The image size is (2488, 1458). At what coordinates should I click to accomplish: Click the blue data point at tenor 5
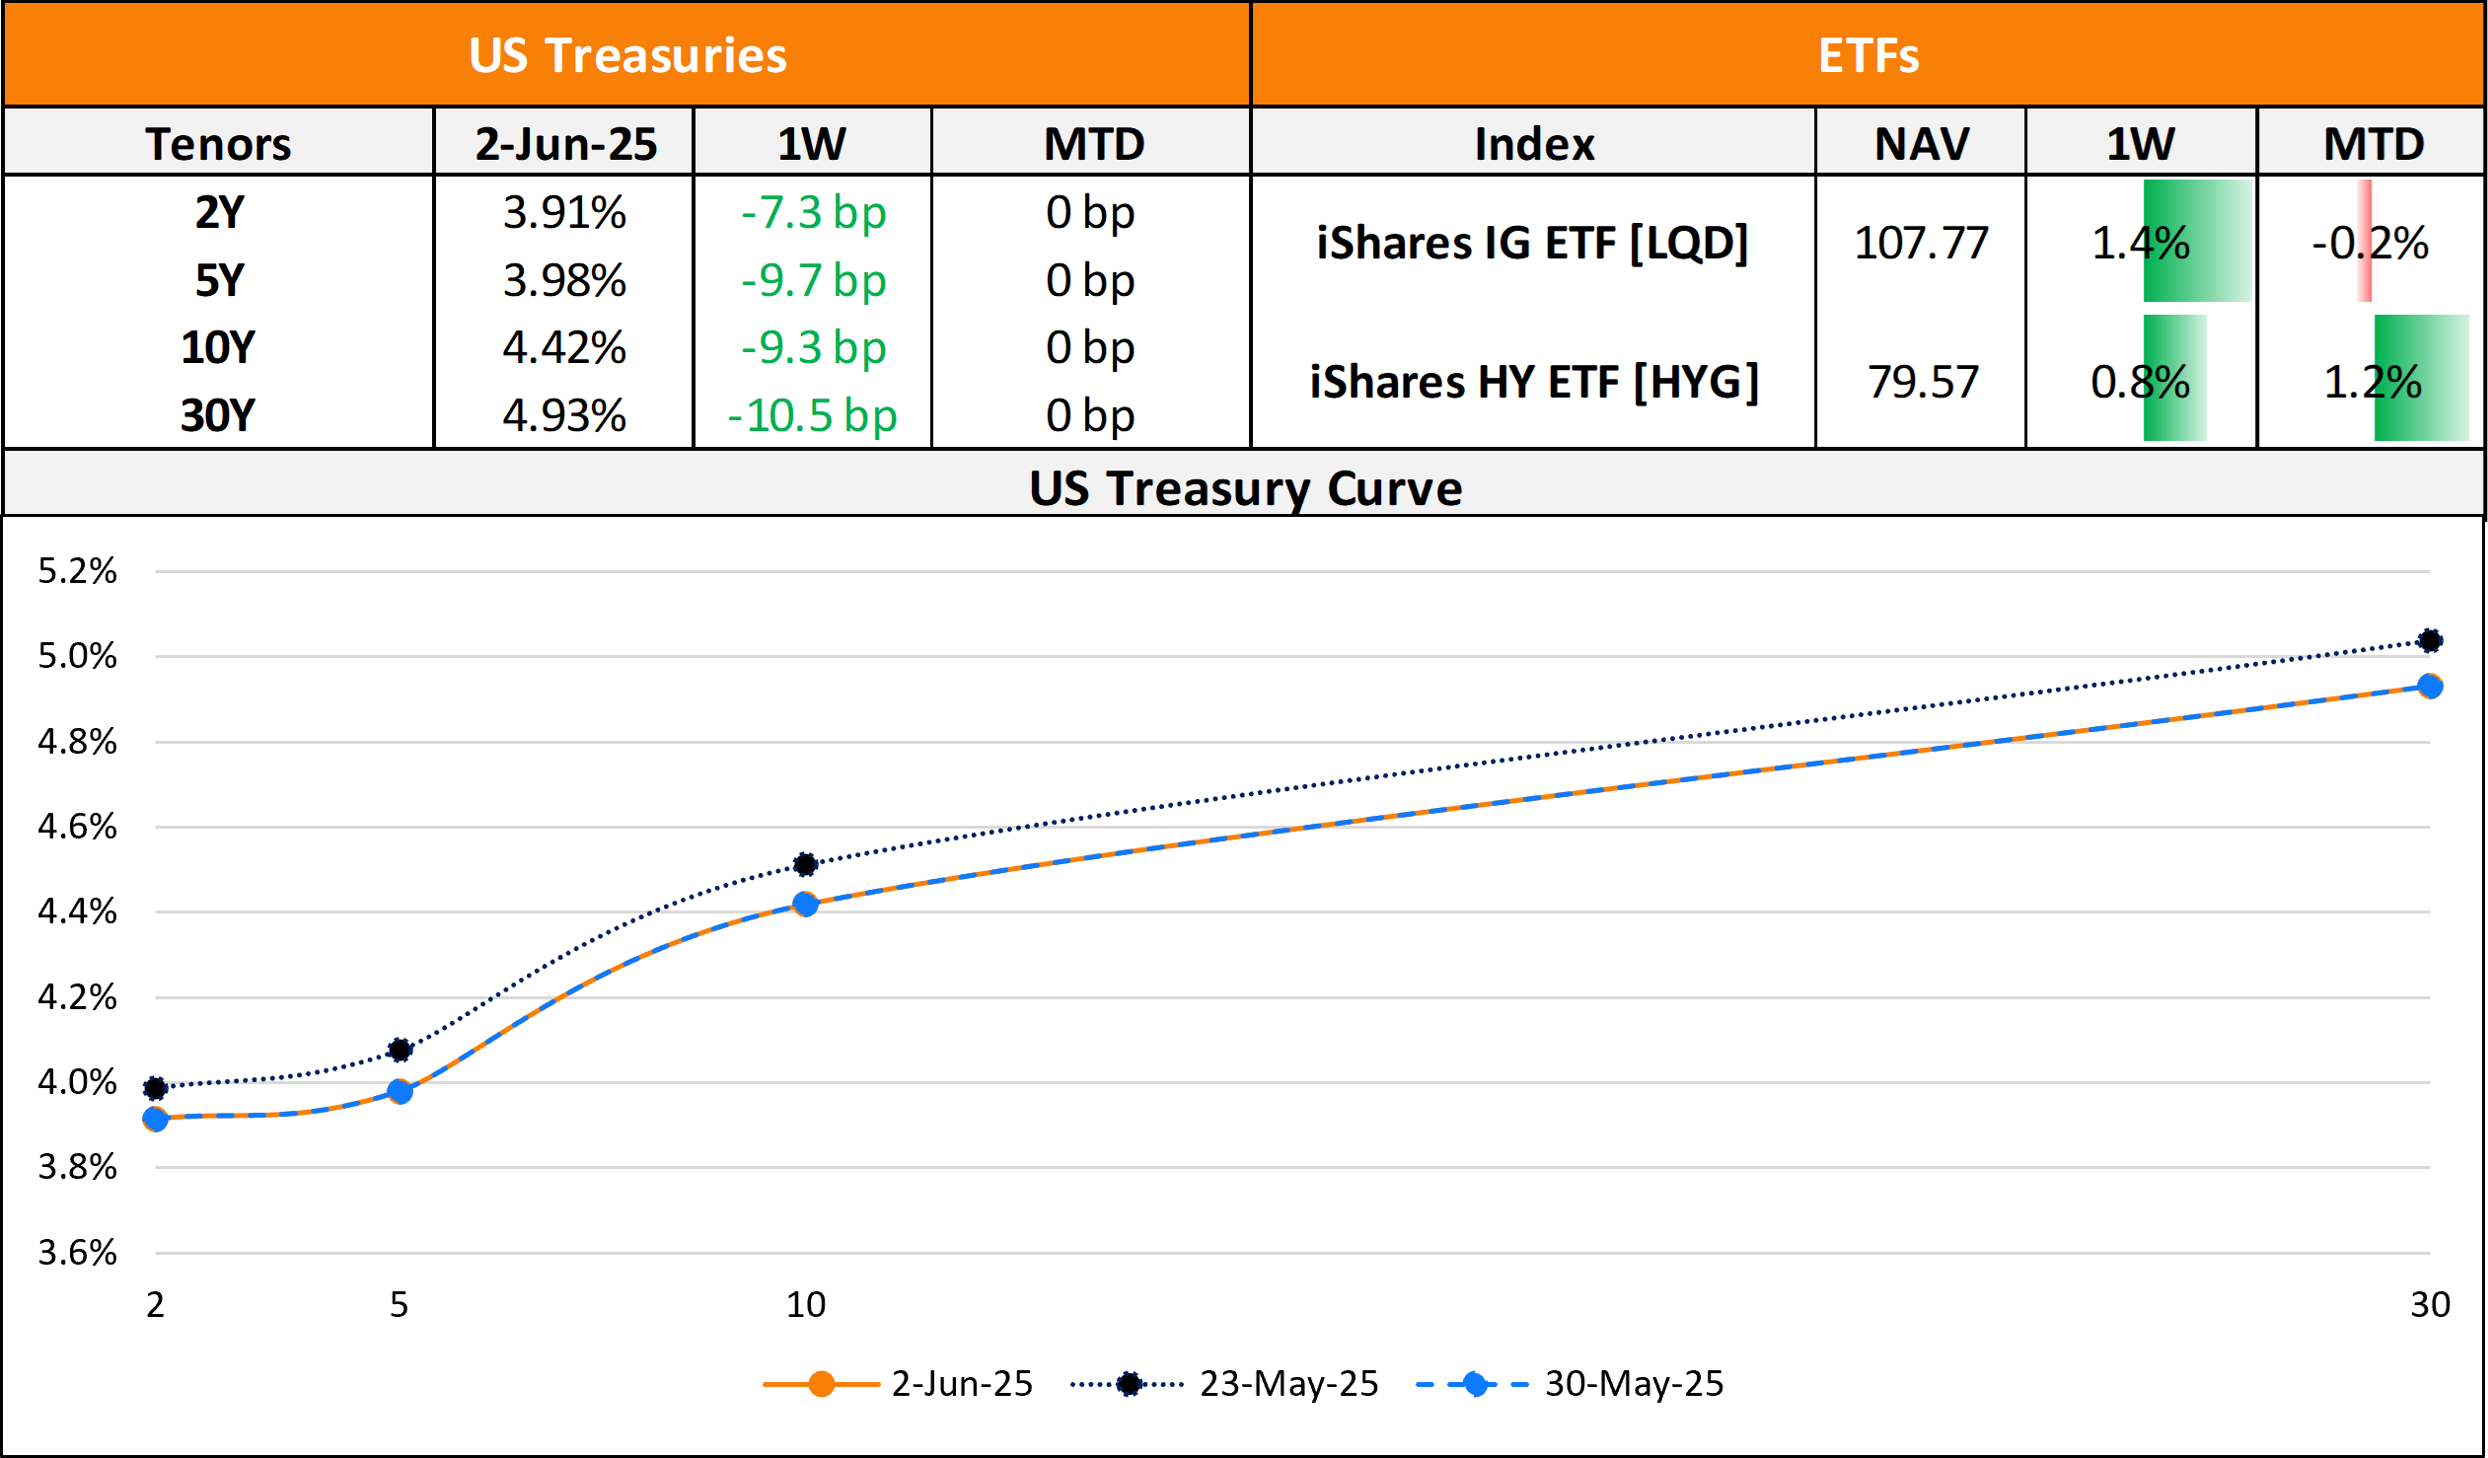[x=400, y=1091]
